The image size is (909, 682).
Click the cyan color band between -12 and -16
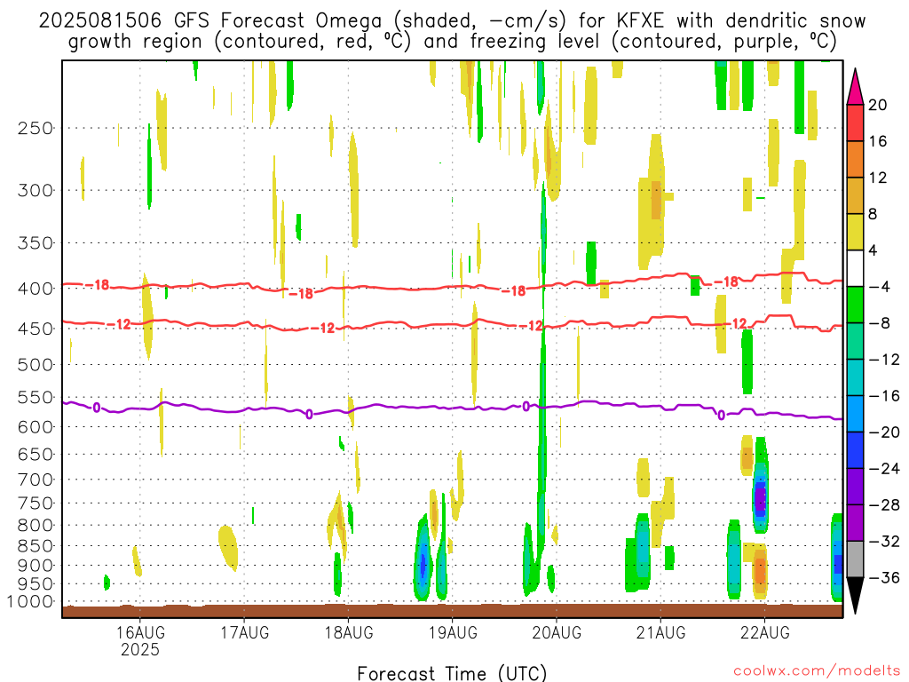(x=855, y=377)
